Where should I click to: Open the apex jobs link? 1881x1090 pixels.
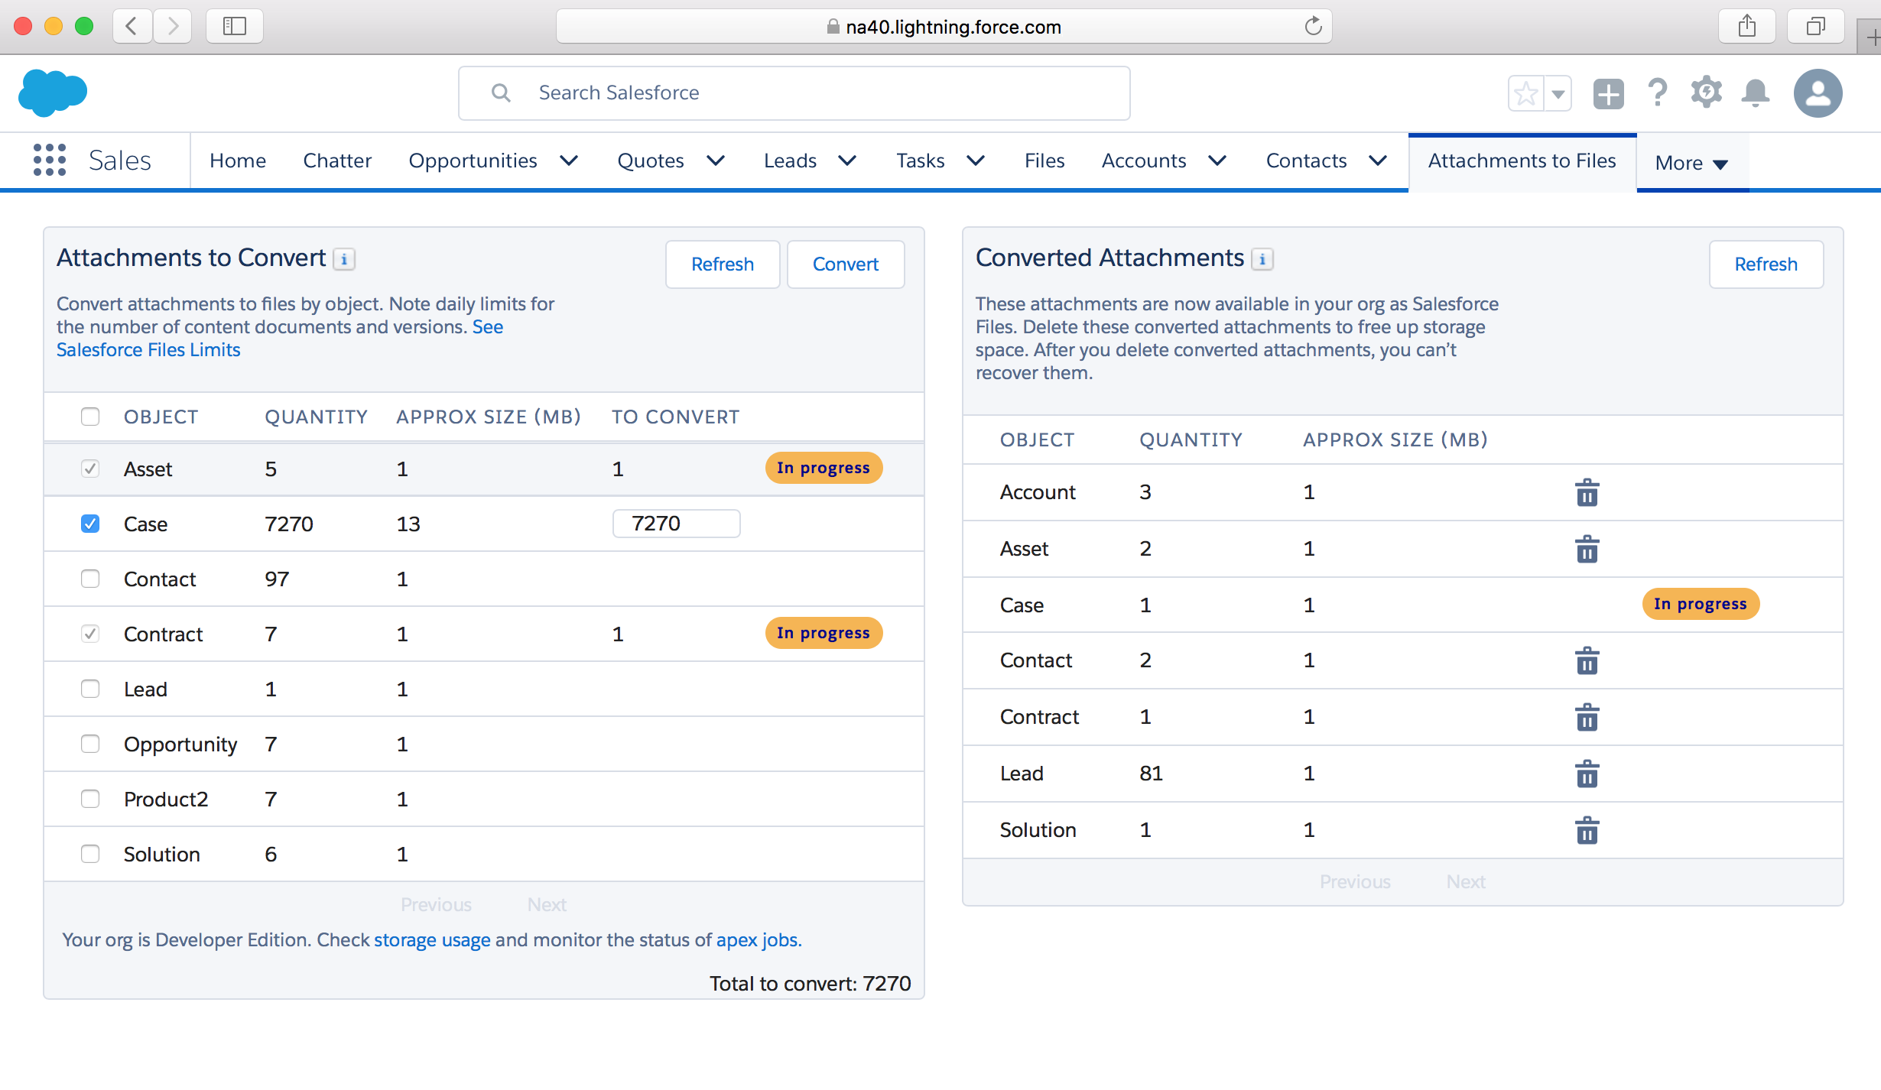coord(757,939)
